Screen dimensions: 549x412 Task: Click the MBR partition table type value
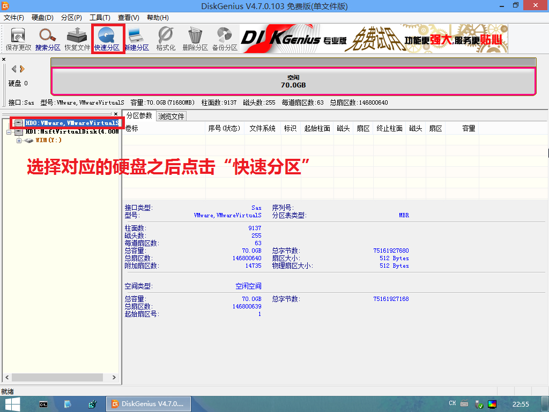404,215
